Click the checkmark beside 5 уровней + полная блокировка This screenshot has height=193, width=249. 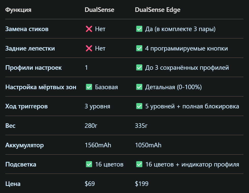click(x=139, y=106)
